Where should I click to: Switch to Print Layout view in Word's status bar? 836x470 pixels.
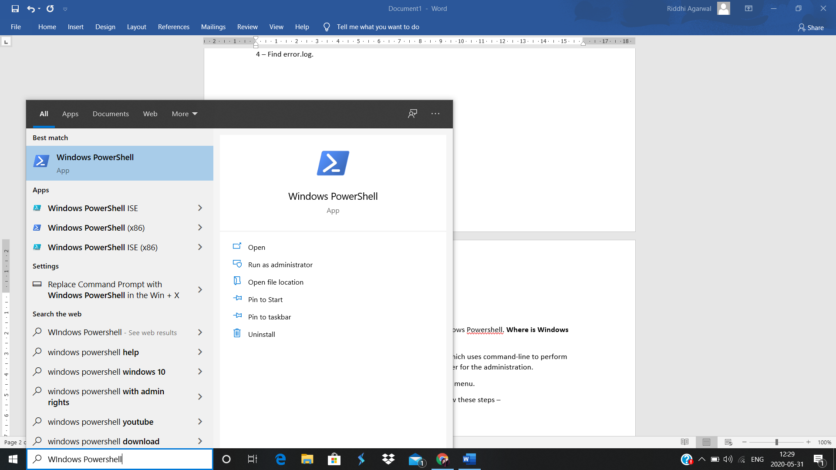click(706, 442)
